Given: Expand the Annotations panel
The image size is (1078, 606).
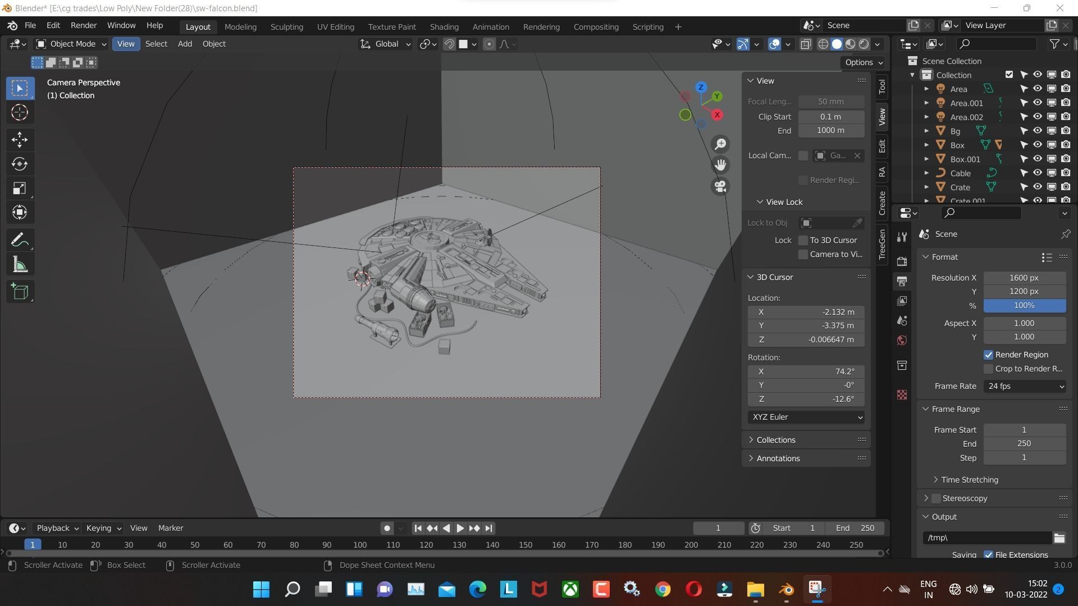Looking at the screenshot, I should coord(778,458).
